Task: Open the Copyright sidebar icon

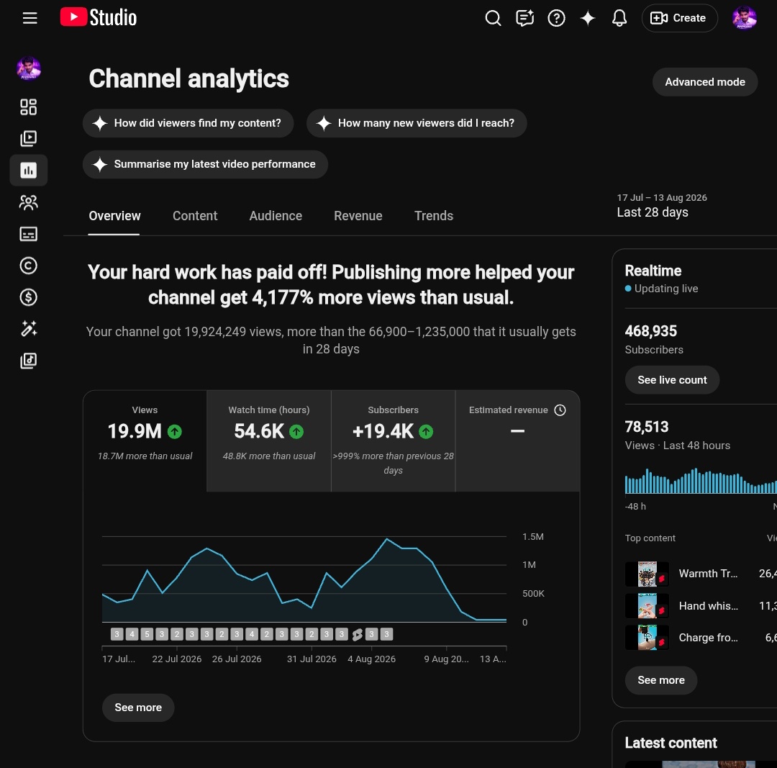Action: (28, 266)
